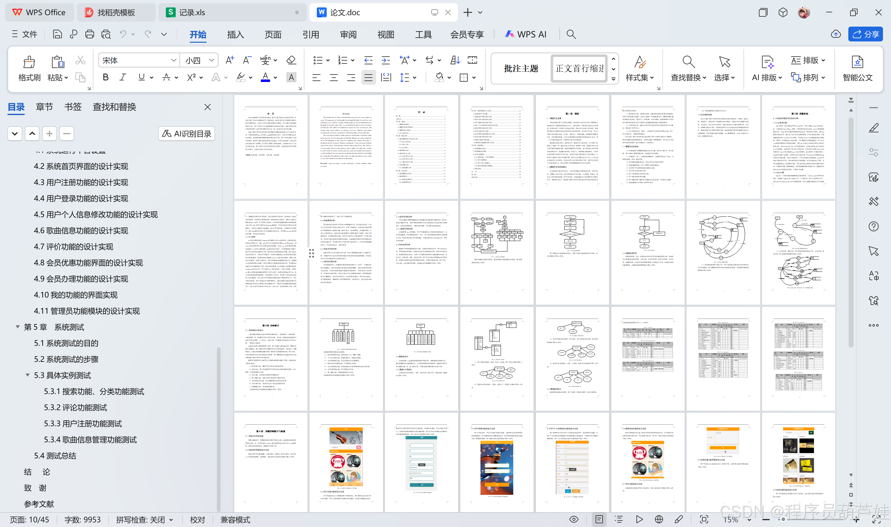This screenshot has height=527, width=891.
Task: Click the cloud sync icon next to Share
Action: point(836,34)
